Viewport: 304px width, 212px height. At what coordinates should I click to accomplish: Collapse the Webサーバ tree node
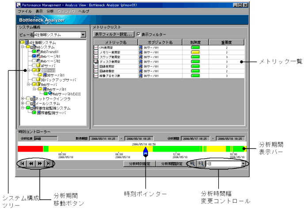click(28, 84)
